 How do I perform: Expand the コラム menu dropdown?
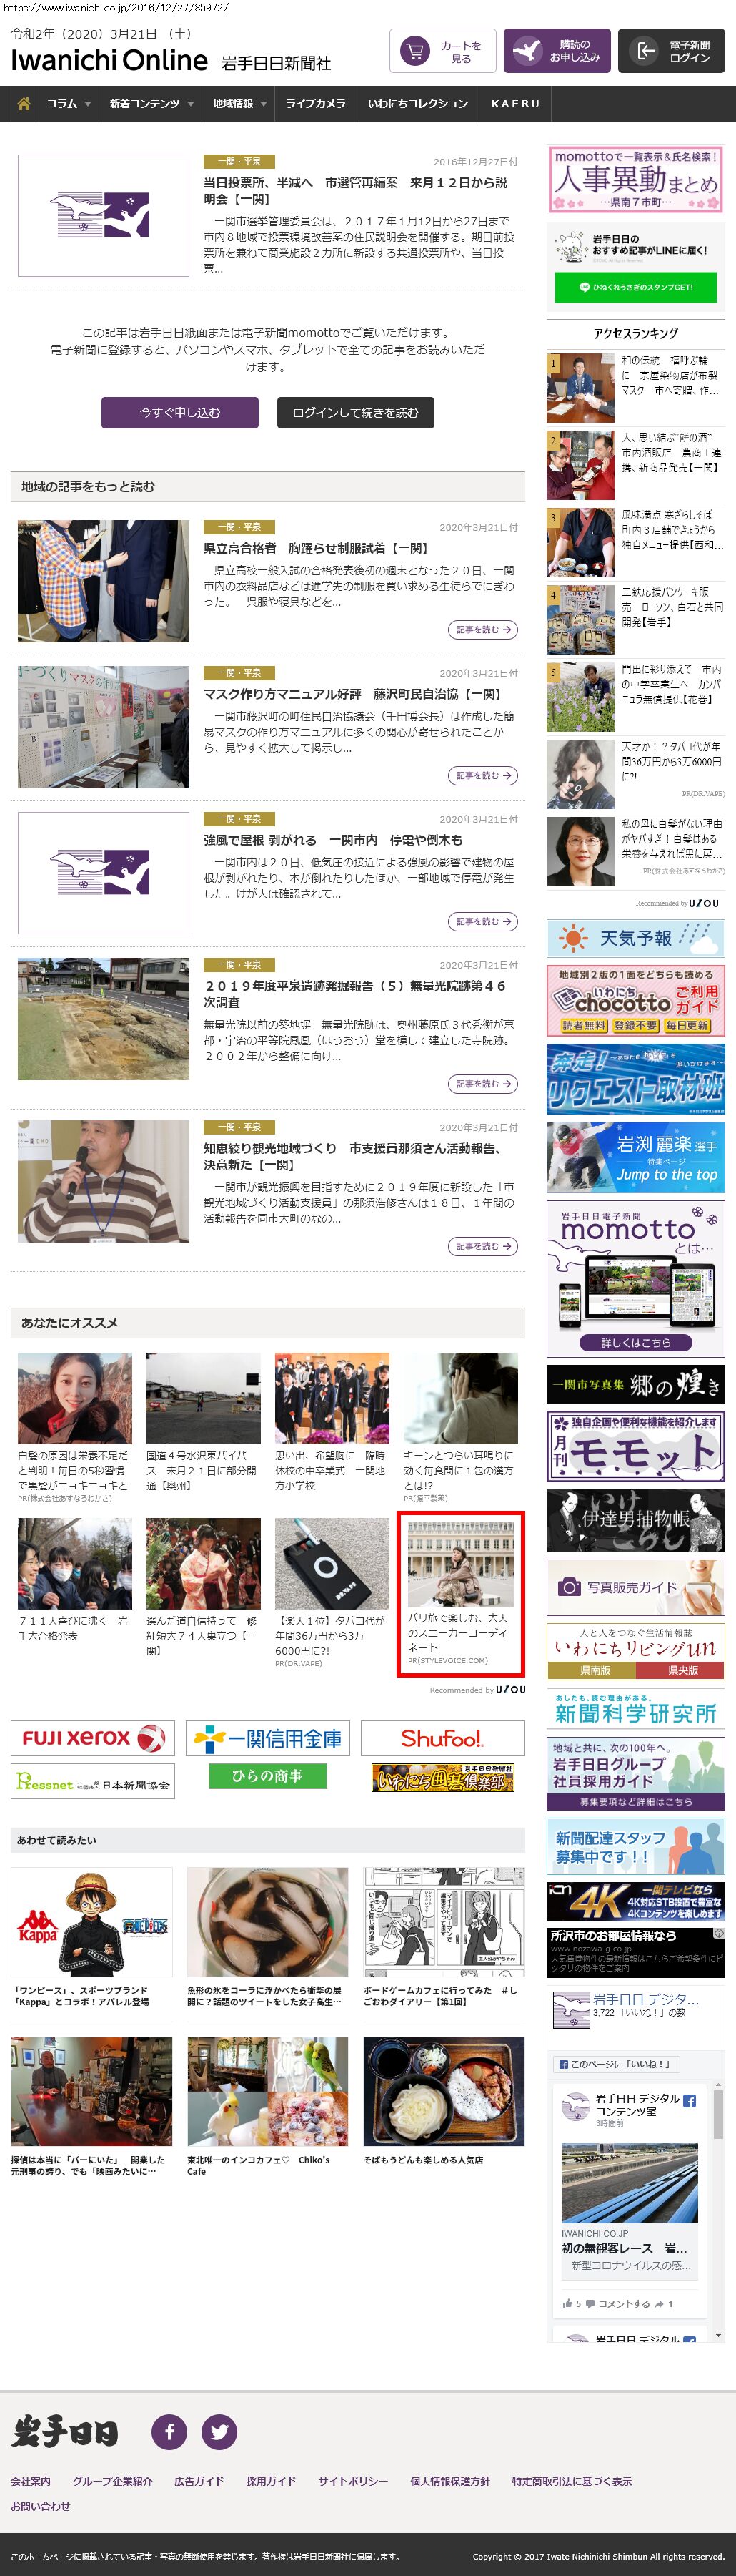point(68,103)
